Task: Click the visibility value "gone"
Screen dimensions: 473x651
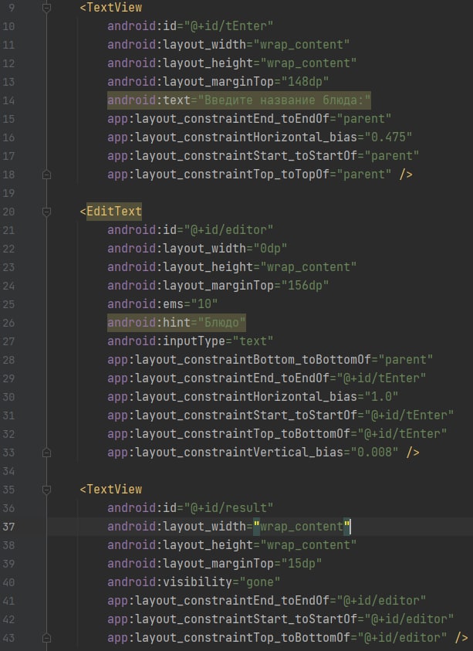Action: tap(260, 582)
